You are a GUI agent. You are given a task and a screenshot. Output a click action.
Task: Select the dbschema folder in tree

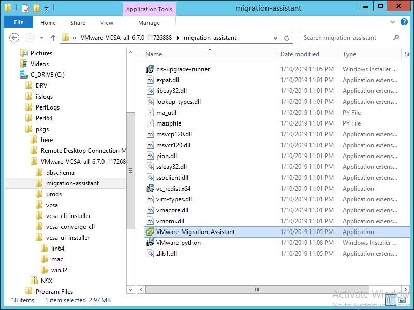60,173
